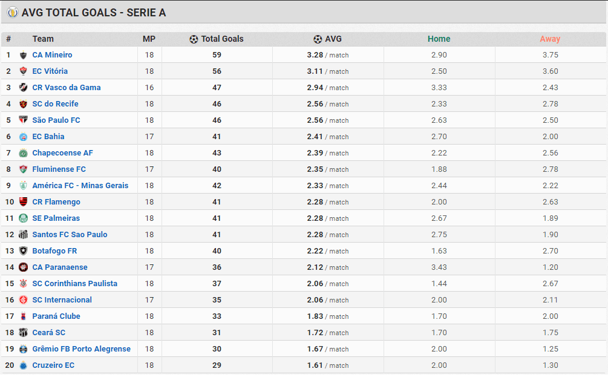Click the CA Paranaense crest icon
Viewport: 608px width, 386px height.
[x=23, y=267]
